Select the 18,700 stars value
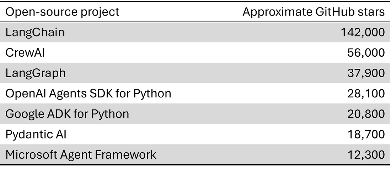 366,135
